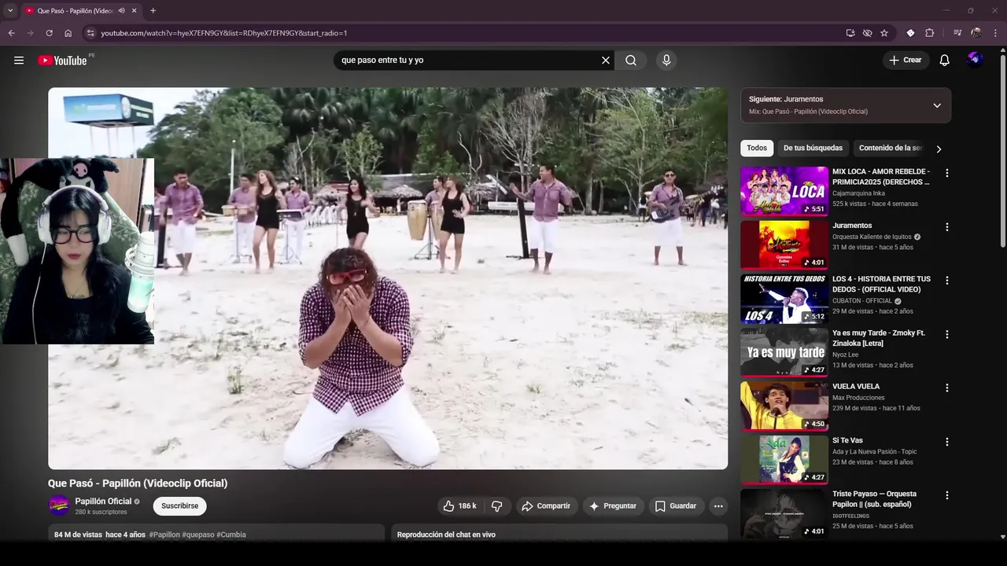
Task: Open Papillón Oficial channel avatar
Action: pos(59,506)
